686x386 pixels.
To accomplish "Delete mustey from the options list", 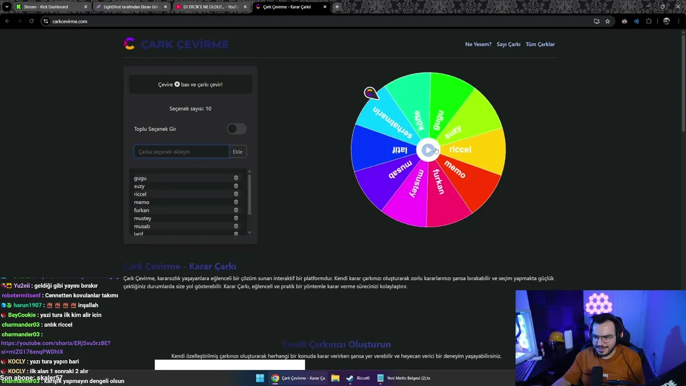I will [236, 218].
